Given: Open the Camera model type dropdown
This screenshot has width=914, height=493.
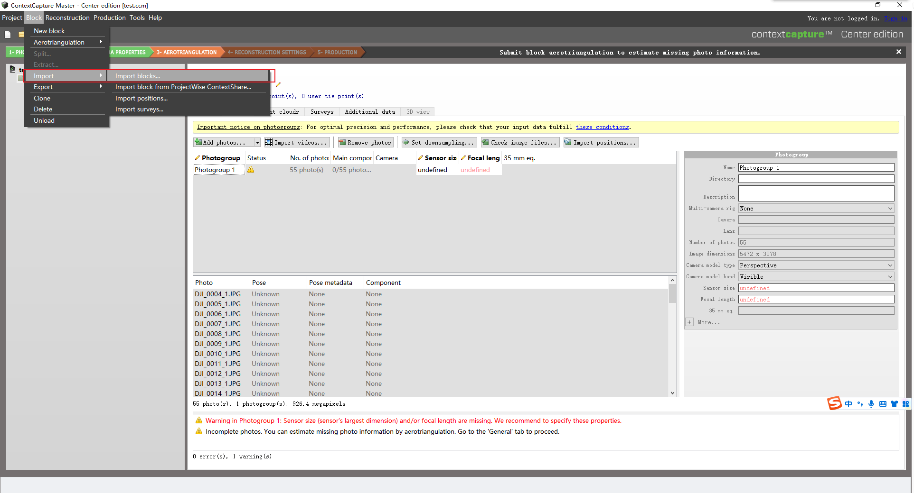Looking at the screenshot, I should pyautogui.click(x=816, y=265).
